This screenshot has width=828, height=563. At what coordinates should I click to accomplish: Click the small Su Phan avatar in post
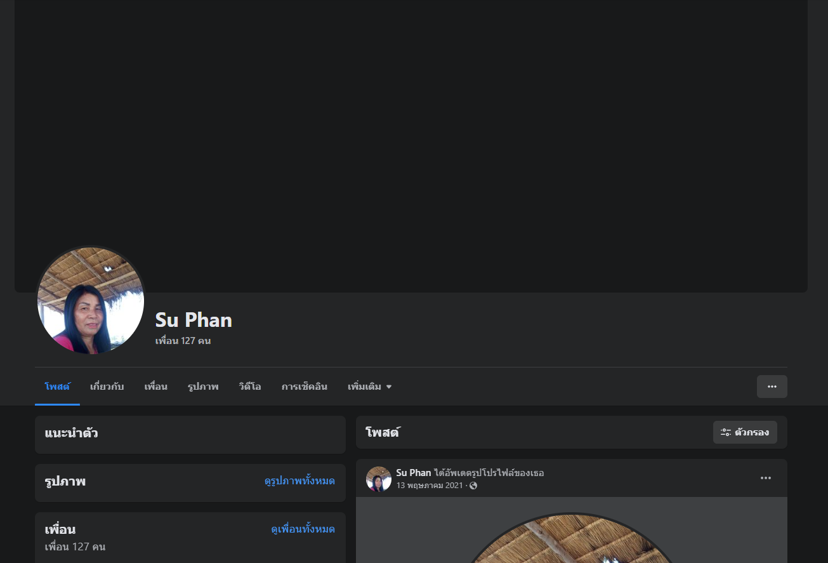(379, 479)
